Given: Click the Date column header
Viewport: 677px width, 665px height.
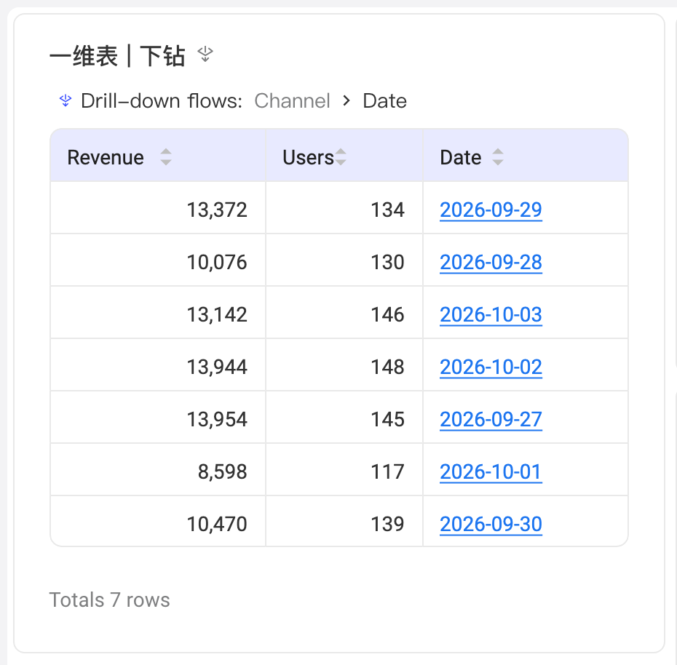Looking at the screenshot, I should pos(526,156).
